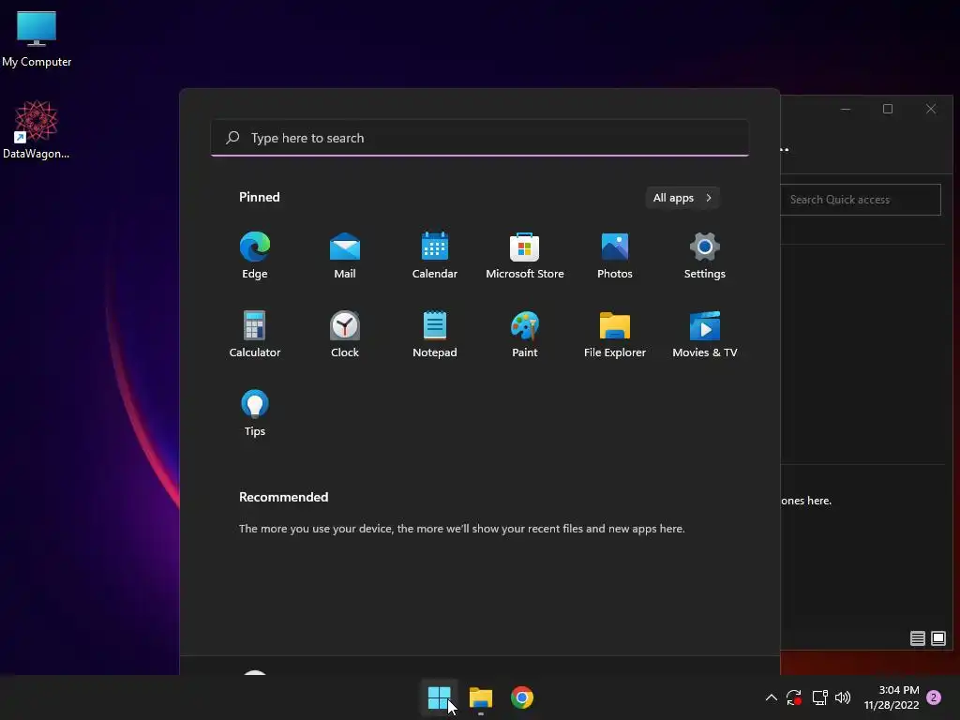Image resolution: width=960 pixels, height=720 pixels.
Task: Click the All apps button
Action: point(682,198)
